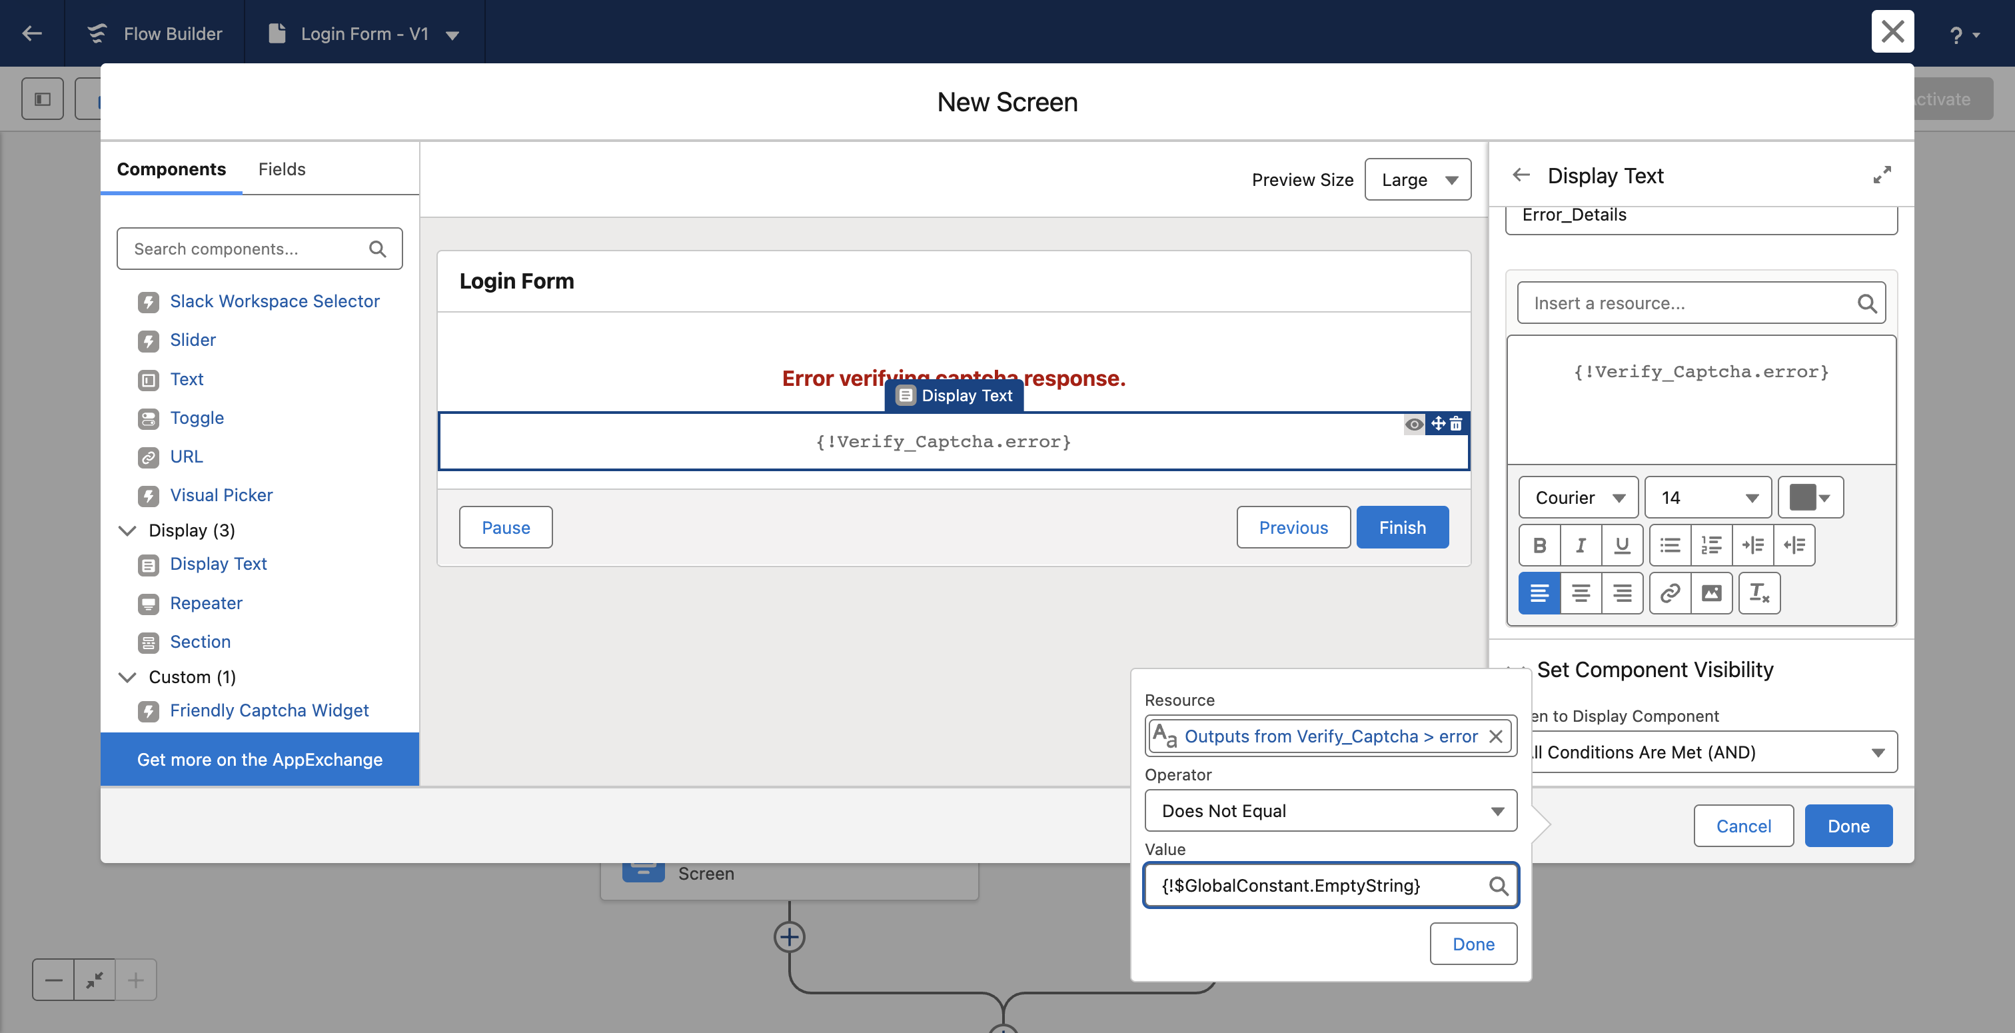Select the Slider component
This screenshot has height=1033, width=2015.
193,340
